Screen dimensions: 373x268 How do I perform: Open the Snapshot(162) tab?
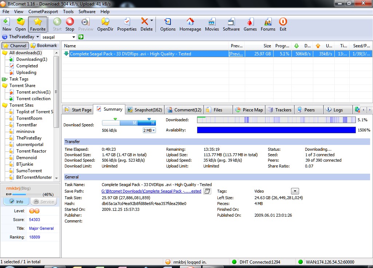coord(145,110)
